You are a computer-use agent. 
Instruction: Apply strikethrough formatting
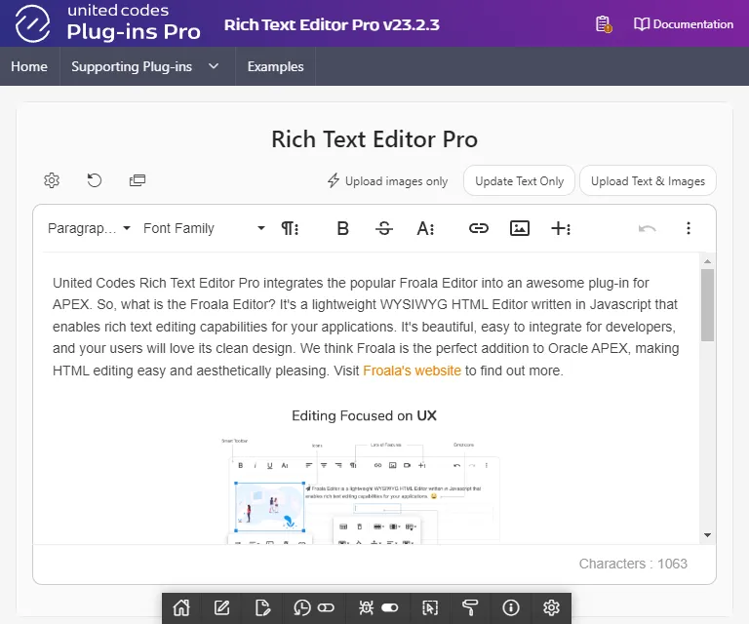point(384,228)
